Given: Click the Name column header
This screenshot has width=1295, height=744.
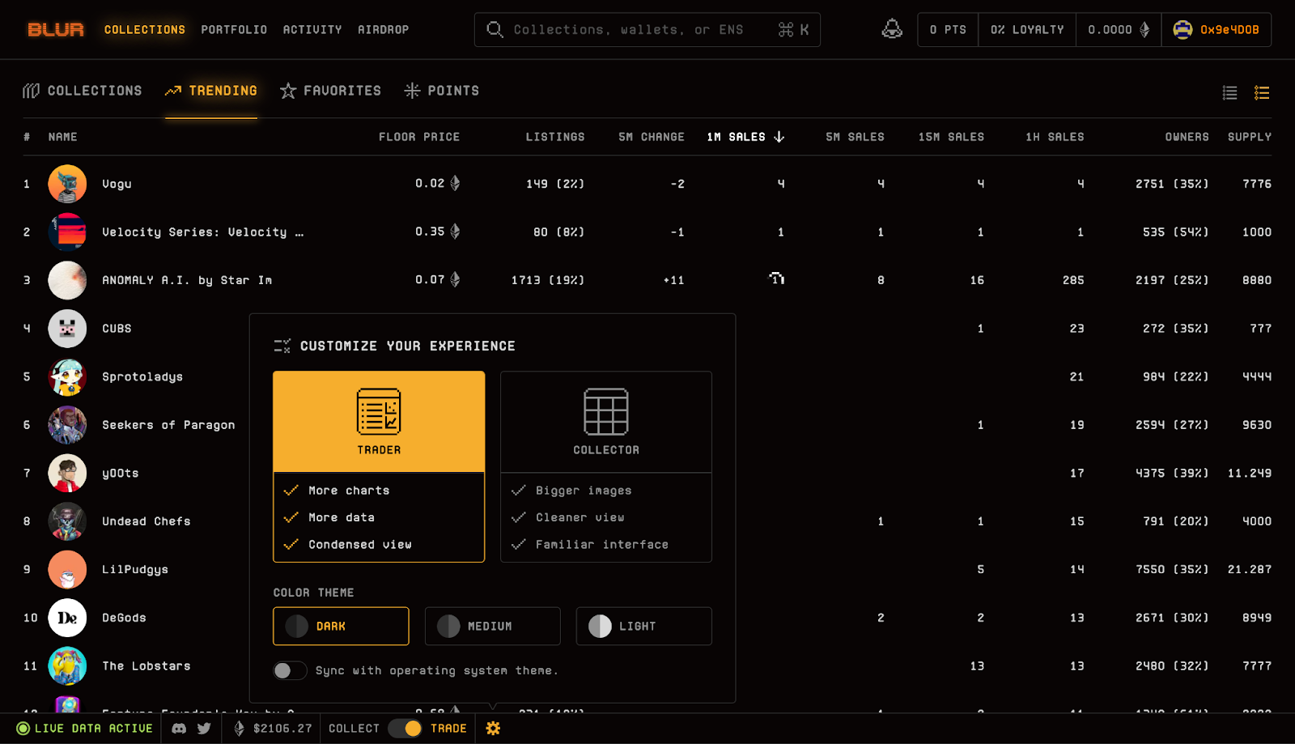Looking at the screenshot, I should pyautogui.click(x=62, y=137).
